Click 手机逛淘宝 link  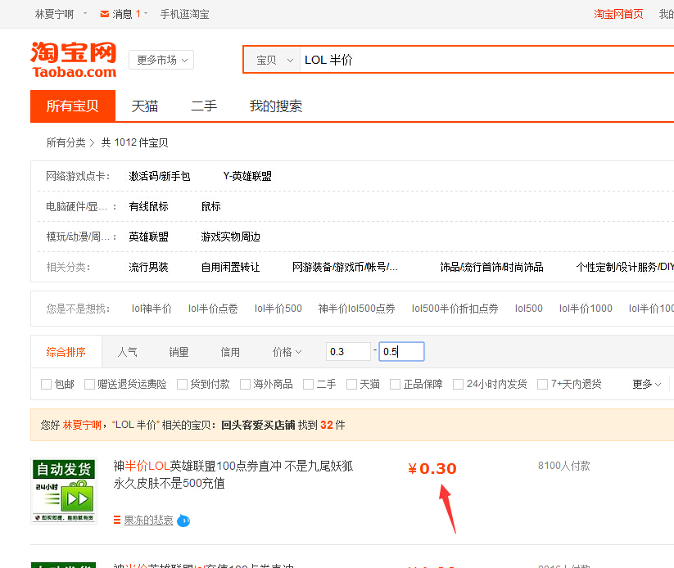(185, 14)
